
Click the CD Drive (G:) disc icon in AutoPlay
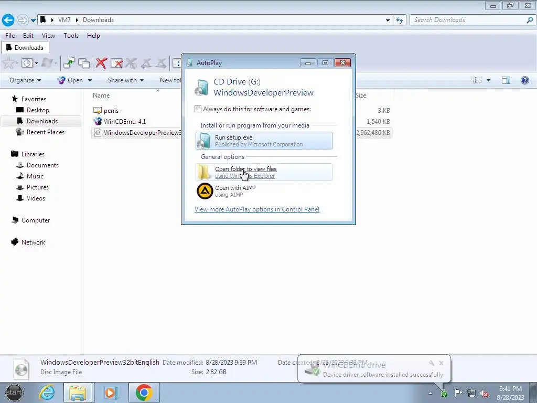(x=202, y=88)
